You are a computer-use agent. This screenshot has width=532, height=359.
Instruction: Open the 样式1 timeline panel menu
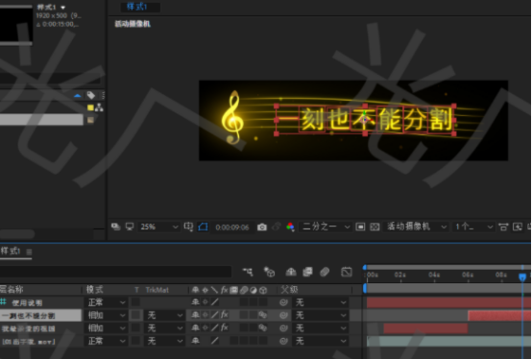29,251
